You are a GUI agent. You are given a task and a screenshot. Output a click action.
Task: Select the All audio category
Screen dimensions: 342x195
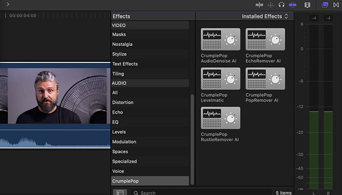click(150, 93)
